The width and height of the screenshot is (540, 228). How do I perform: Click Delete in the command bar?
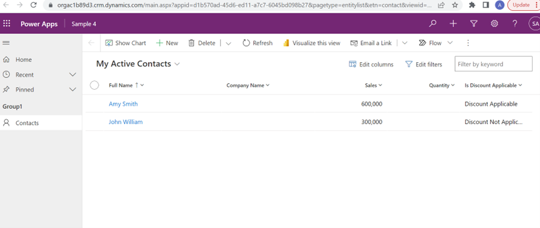pos(202,43)
